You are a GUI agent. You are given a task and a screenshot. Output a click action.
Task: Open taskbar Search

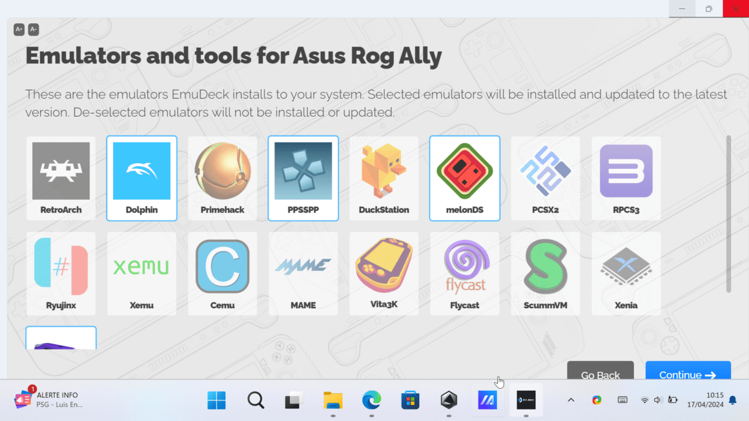click(x=256, y=400)
